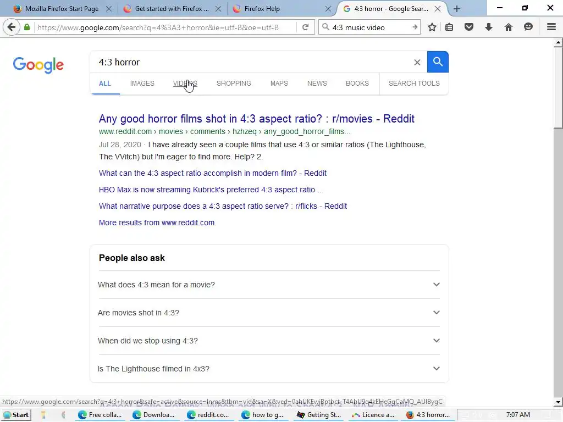This screenshot has width=563, height=422.
Task: Open 'What can the 4:3 aspect ratio accomplish' link
Action: 213,173
